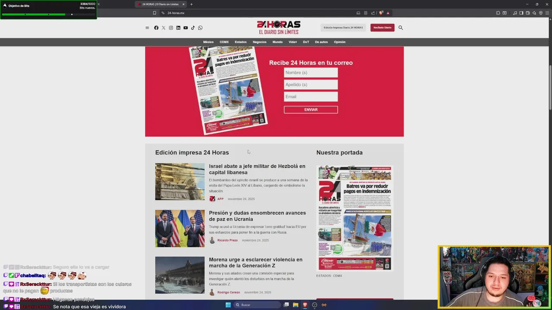The image size is (552, 310).
Task: Open the Mundo section in nav bar
Action: click(x=278, y=42)
